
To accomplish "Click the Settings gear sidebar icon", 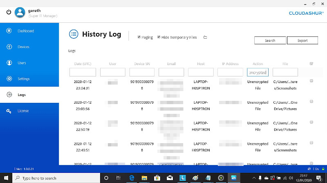I will [x=9, y=78].
